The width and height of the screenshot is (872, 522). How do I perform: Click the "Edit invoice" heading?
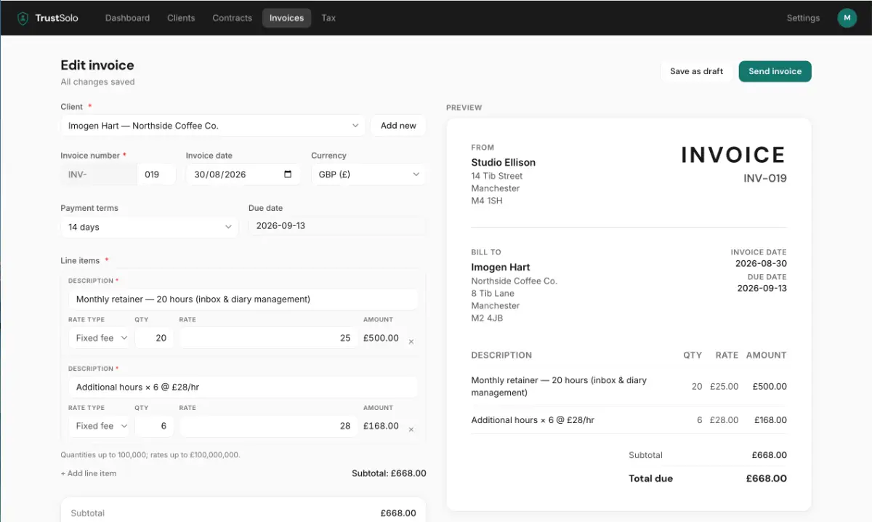point(97,65)
